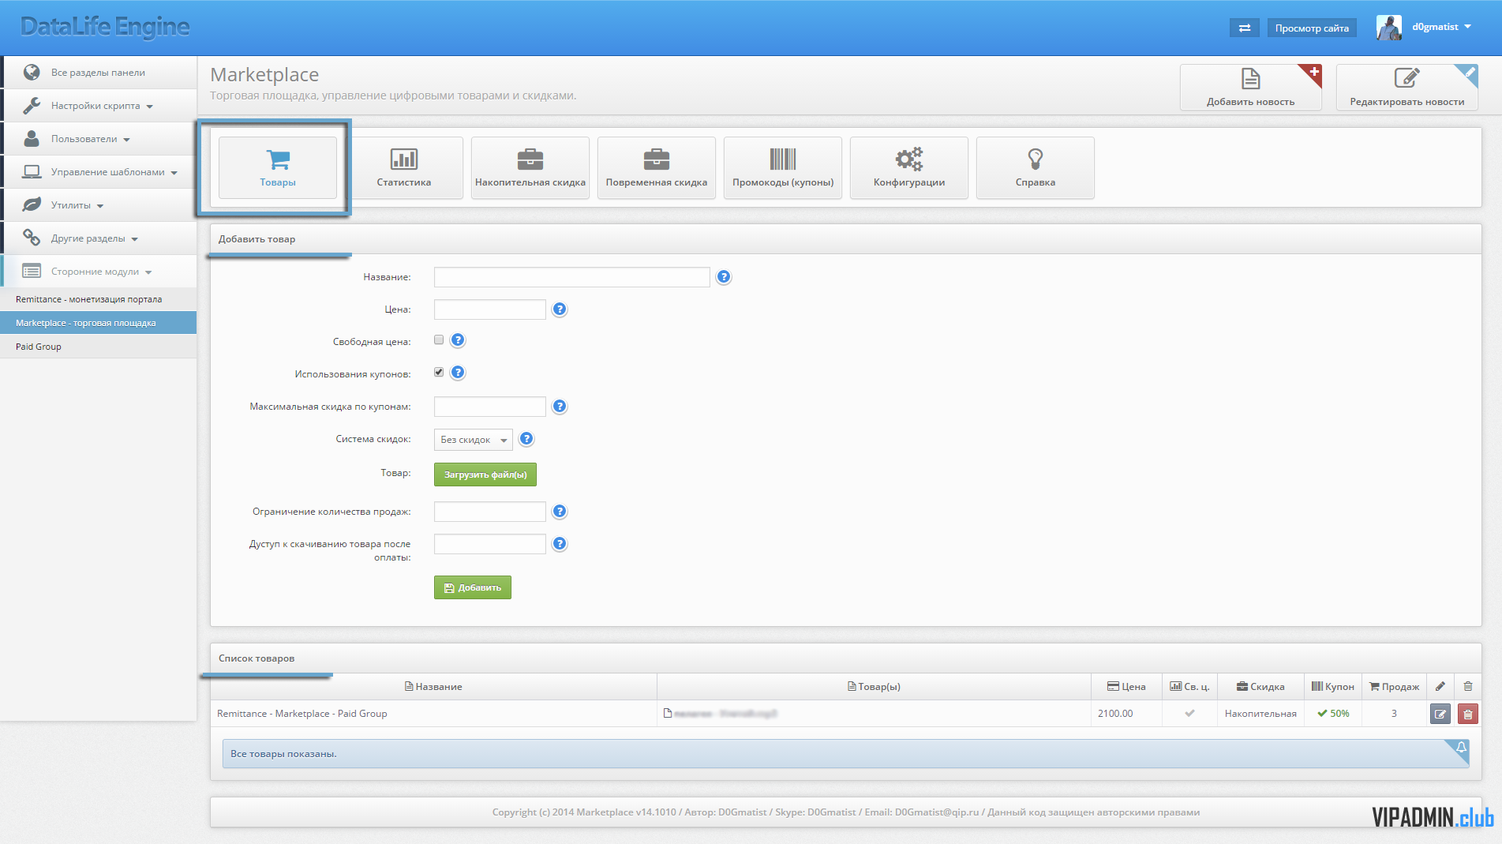Expand Другие разделы menu
The width and height of the screenshot is (1502, 844).
(x=99, y=238)
